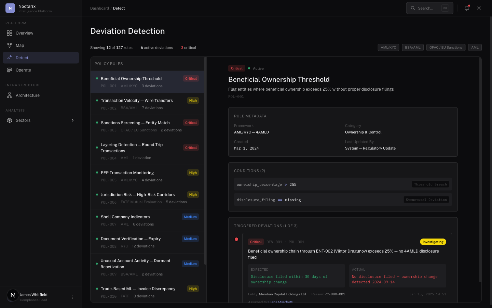This screenshot has width=492, height=308.
Task: Open the notifications bell
Action: pyautogui.click(x=467, y=8)
